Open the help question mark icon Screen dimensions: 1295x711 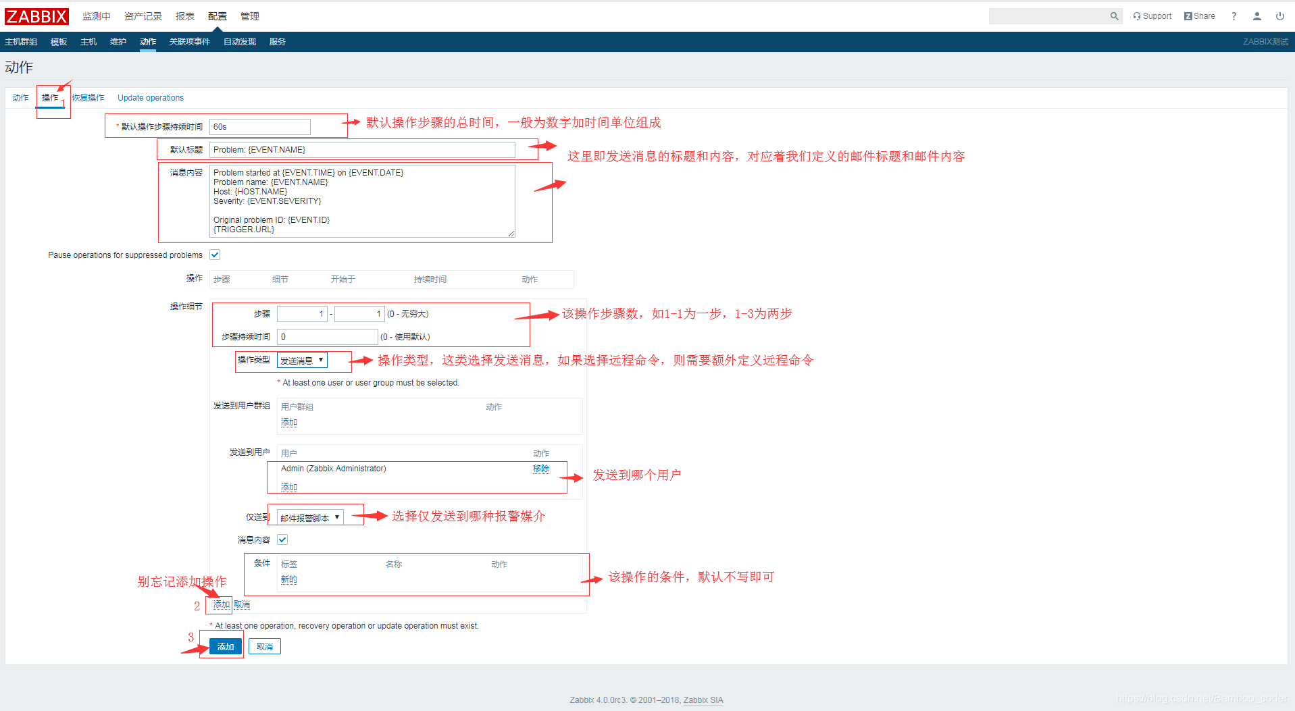coord(1234,16)
